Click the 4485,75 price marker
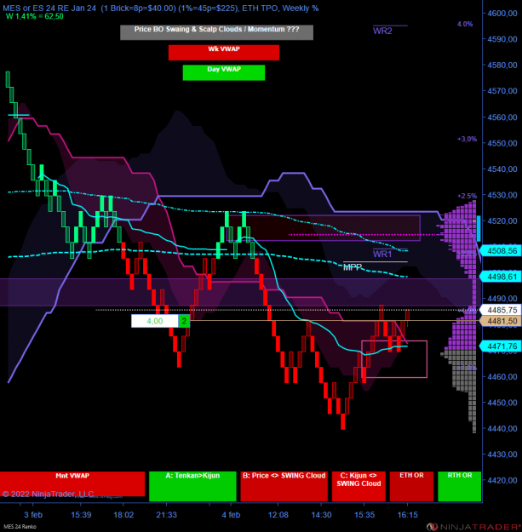This screenshot has height=532, width=522. [x=502, y=310]
